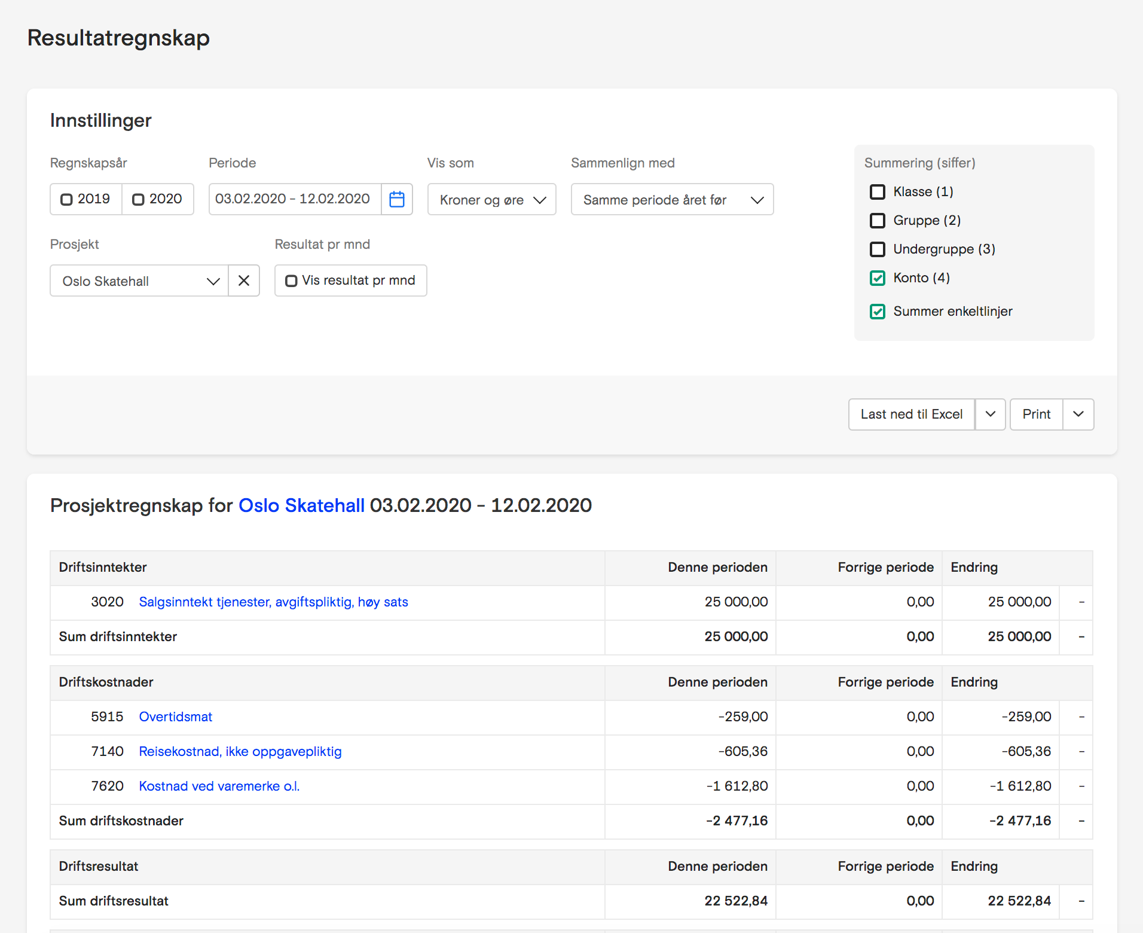Screen dimensions: 1143x933
Task: Open Samme periode året før dropdown
Action: coord(672,199)
